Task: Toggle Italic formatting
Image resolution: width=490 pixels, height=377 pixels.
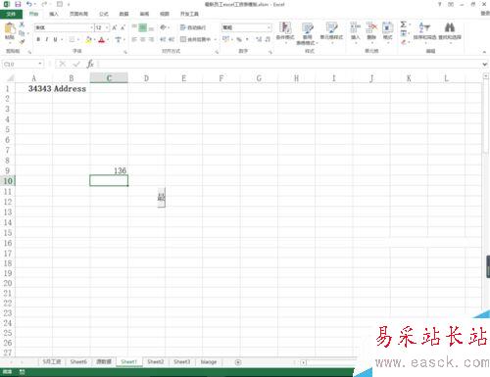Action: coord(47,39)
